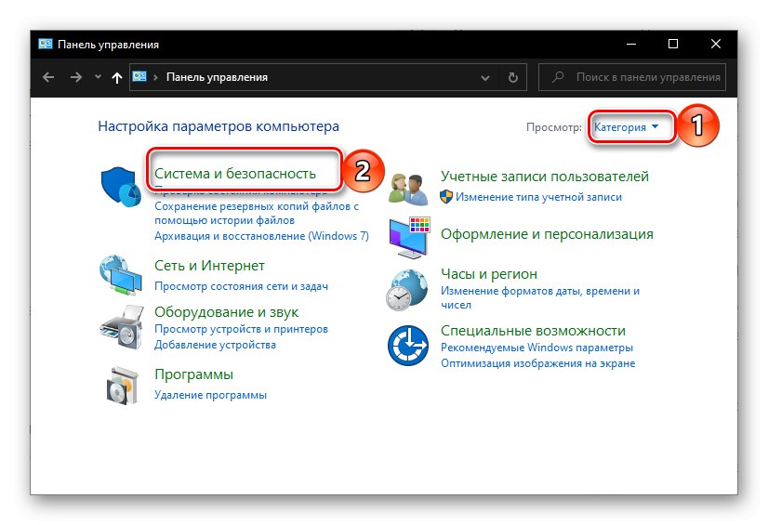This screenshot has width=768, height=525.
Task: Click the Control Panel icon in address bar
Action: pos(139,77)
